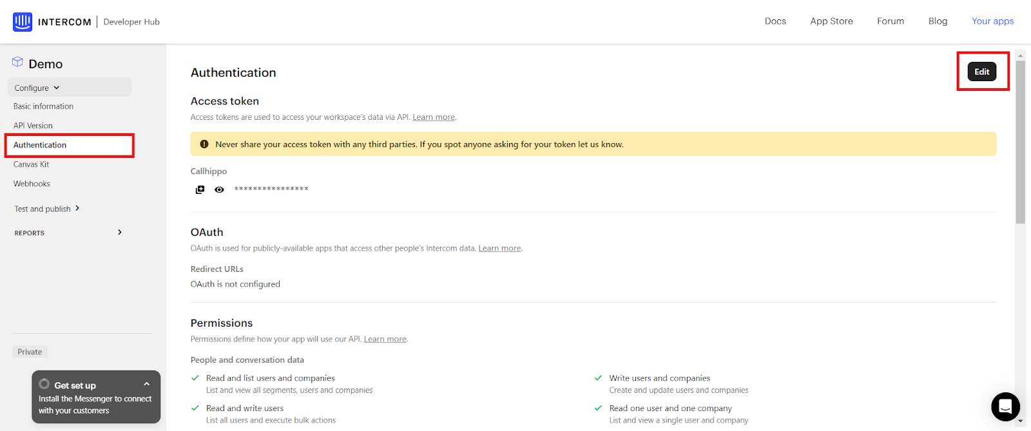Click the Demo app name
This screenshot has width=1031, height=431.
coord(46,64)
